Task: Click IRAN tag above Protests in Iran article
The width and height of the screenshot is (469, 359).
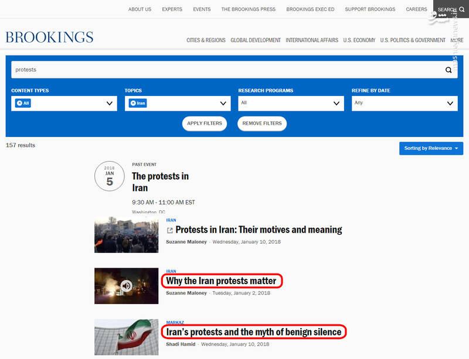Action: coord(171,220)
